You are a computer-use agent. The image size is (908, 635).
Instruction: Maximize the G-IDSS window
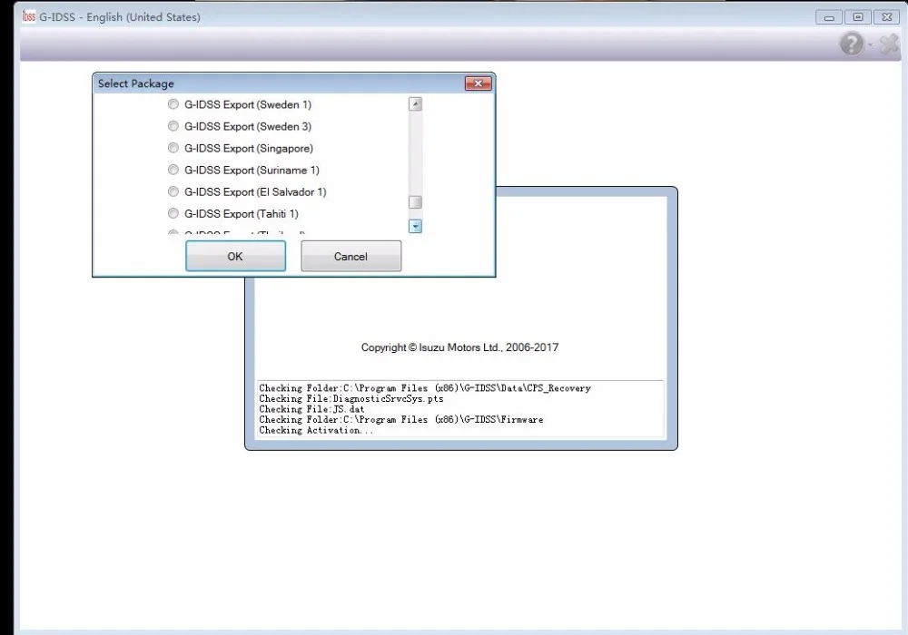click(858, 17)
